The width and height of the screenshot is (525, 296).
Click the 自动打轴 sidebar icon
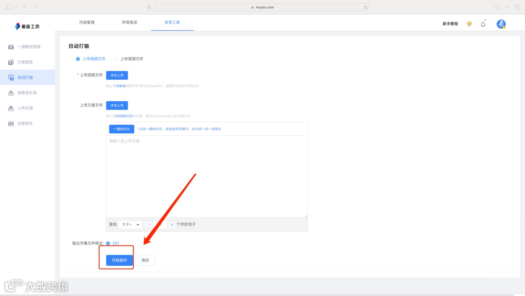[x=11, y=77]
